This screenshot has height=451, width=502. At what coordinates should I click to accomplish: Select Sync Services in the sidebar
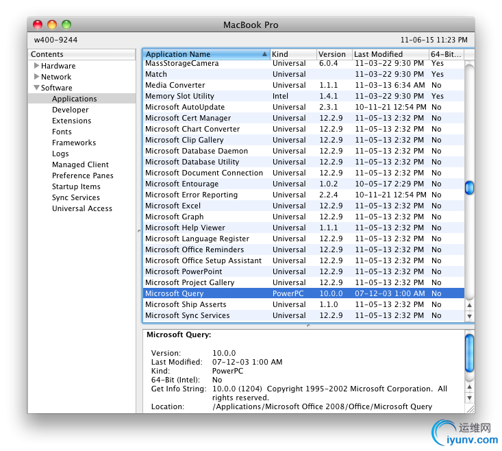click(x=76, y=197)
